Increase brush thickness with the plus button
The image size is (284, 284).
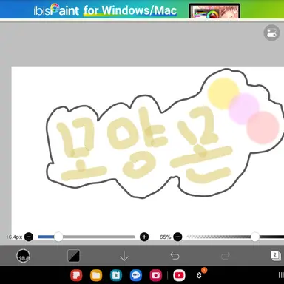click(x=144, y=237)
